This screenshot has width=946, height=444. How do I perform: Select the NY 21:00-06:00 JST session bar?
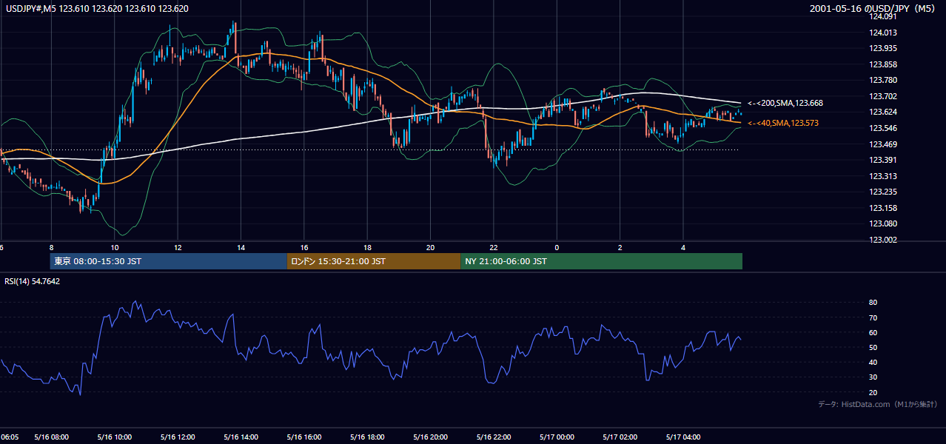(601, 261)
